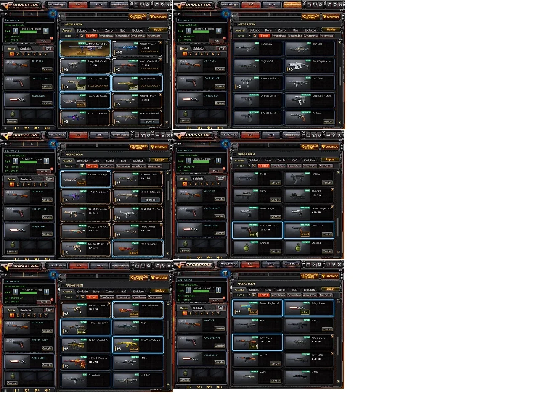Image resolution: width=533 pixels, height=397 pixels.
Task: Click the Upgrade button in the panel with M82A1 Barrel
Action: coord(149,121)
